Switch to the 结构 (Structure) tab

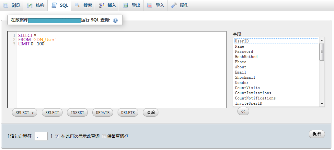click(36, 5)
